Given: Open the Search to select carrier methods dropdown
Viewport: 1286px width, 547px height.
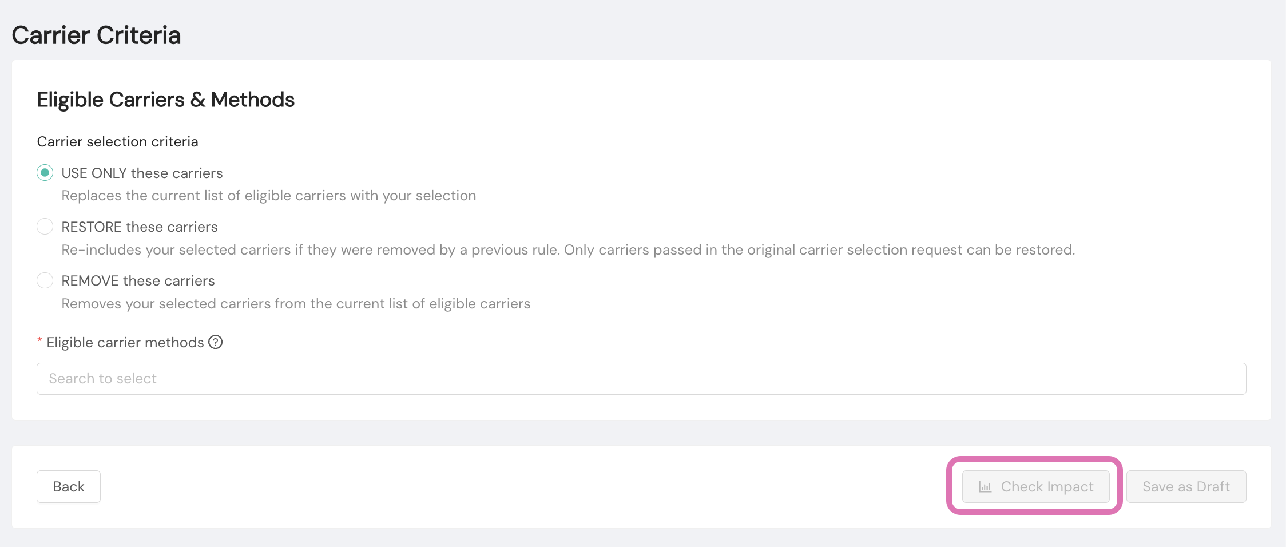Looking at the screenshot, I should 641,379.
